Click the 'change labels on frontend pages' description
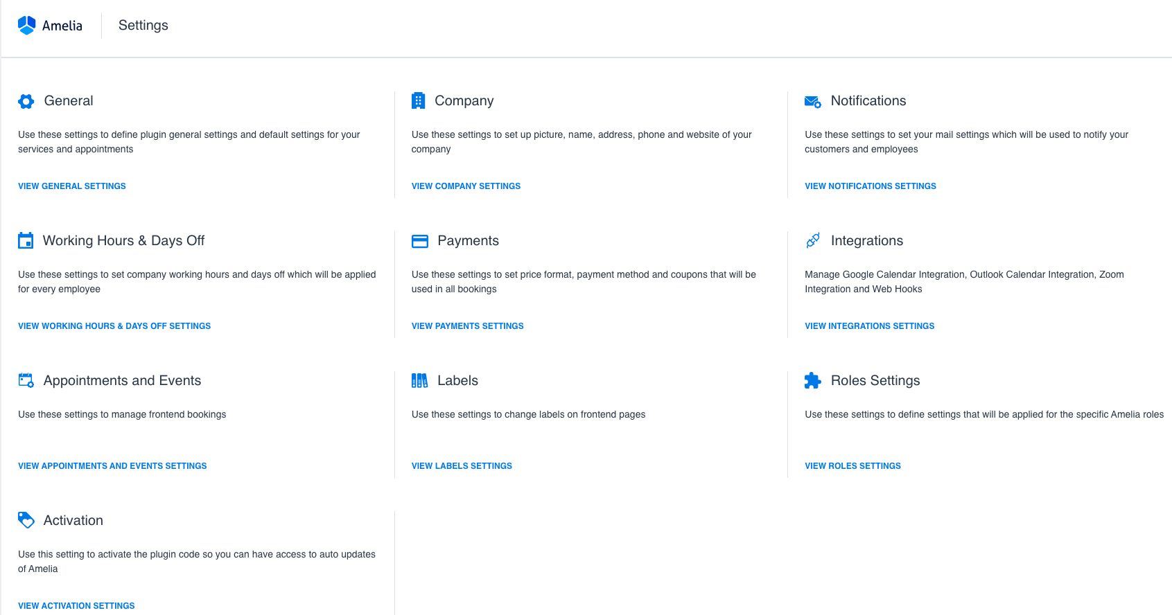The width and height of the screenshot is (1172, 615). [x=528, y=415]
